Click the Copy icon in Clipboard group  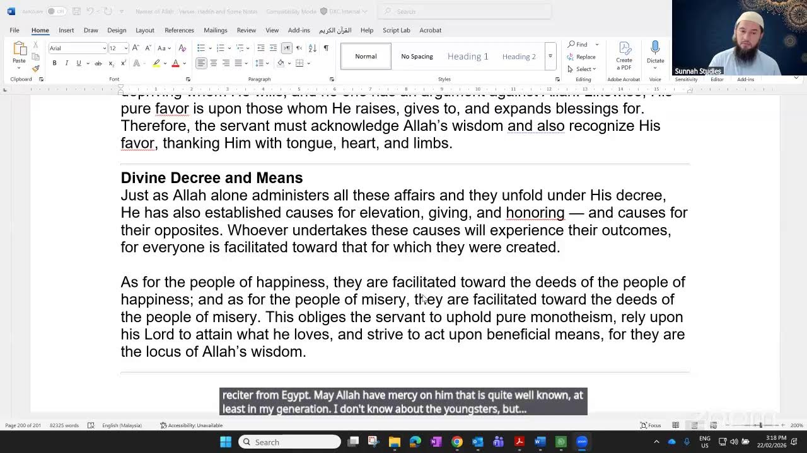click(35, 57)
